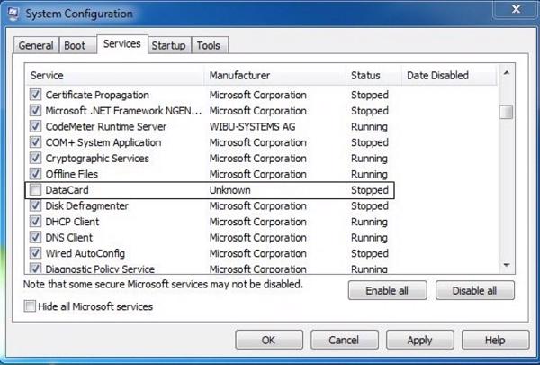
Task: Open the Tools tab
Action: pos(208,46)
